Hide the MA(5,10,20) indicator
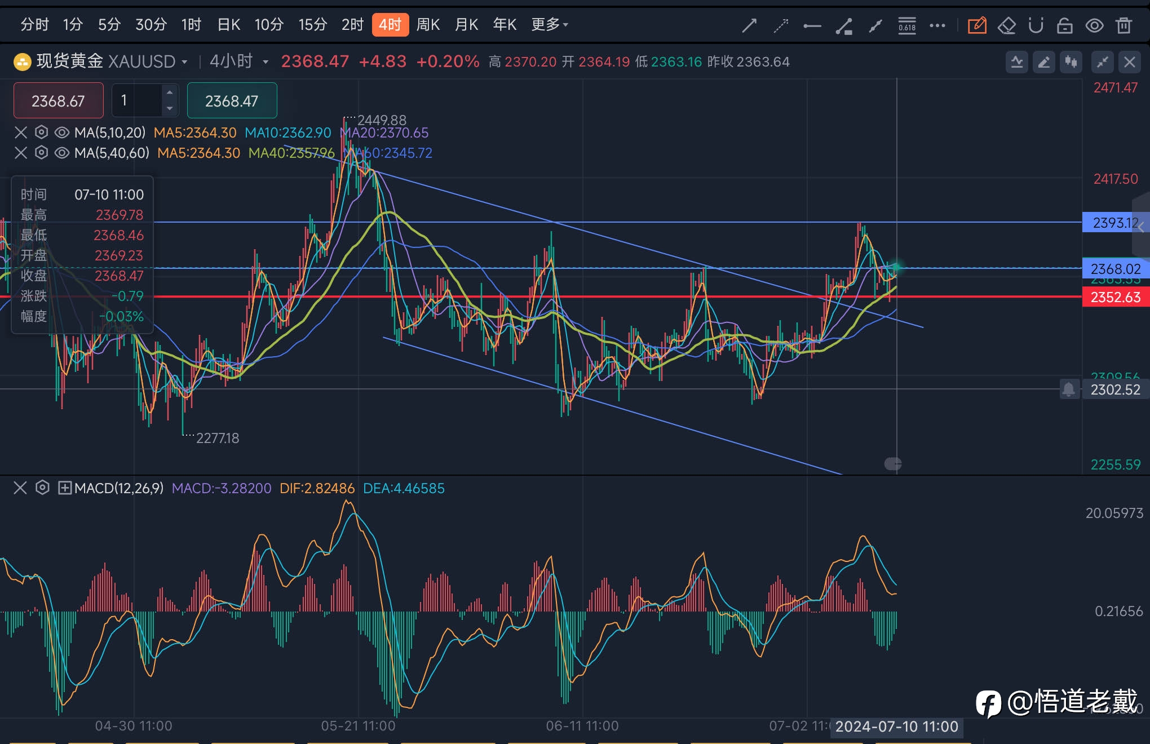 click(x=62, y=132)
